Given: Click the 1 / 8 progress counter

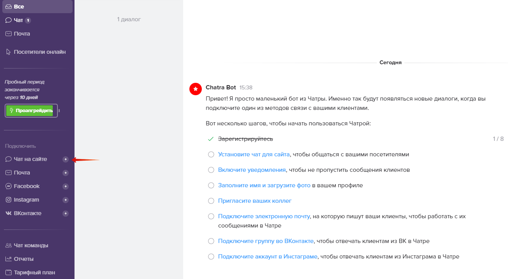Looking at the screenshot, I should click(498, 139).
